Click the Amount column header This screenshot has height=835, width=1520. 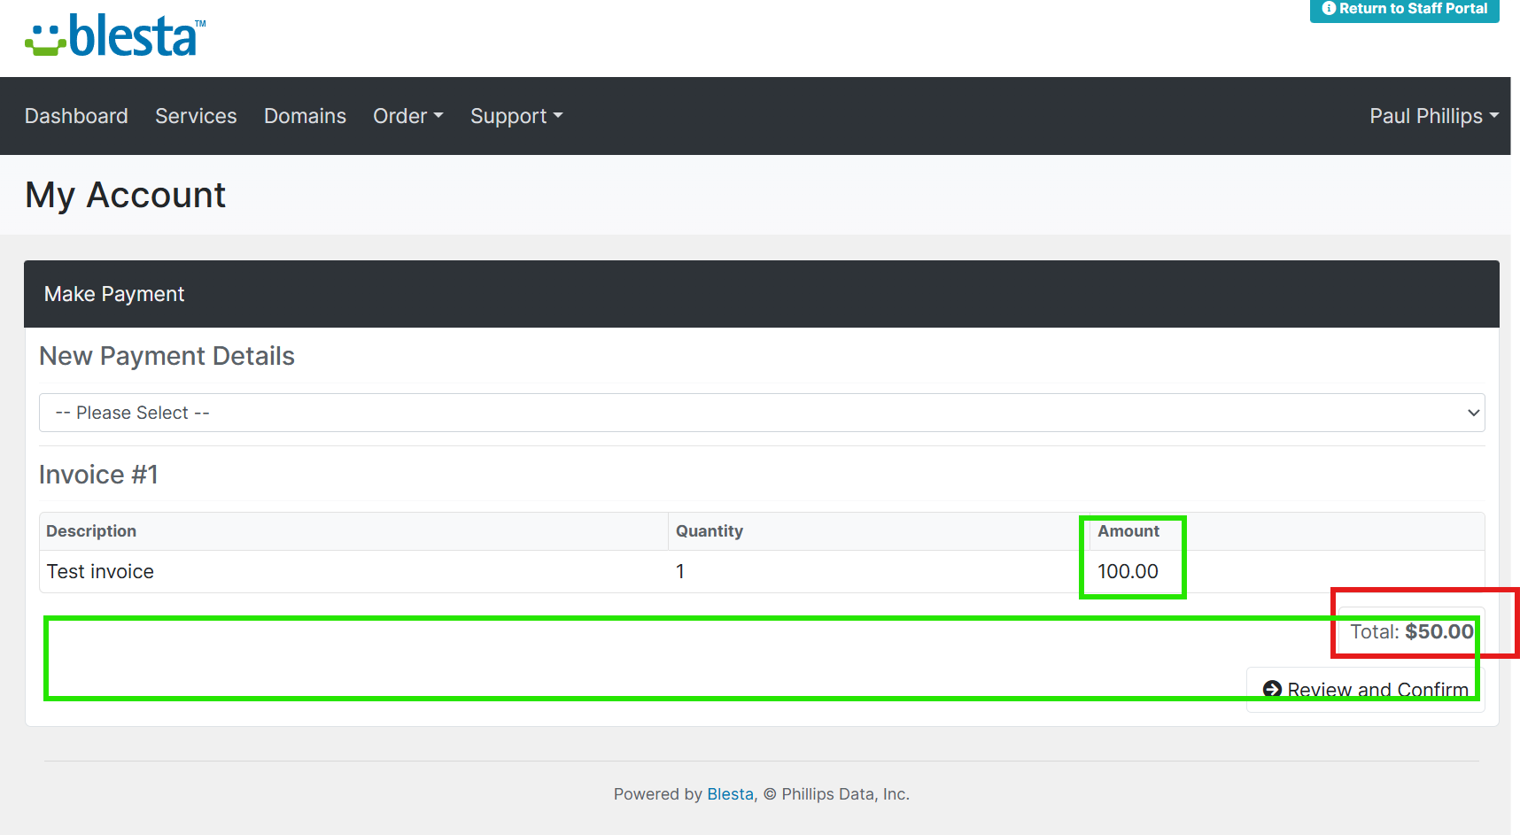1128,531
